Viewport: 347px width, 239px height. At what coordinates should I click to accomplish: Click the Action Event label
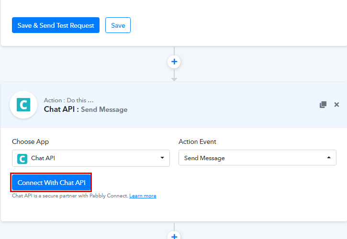[x=197, y=141]
